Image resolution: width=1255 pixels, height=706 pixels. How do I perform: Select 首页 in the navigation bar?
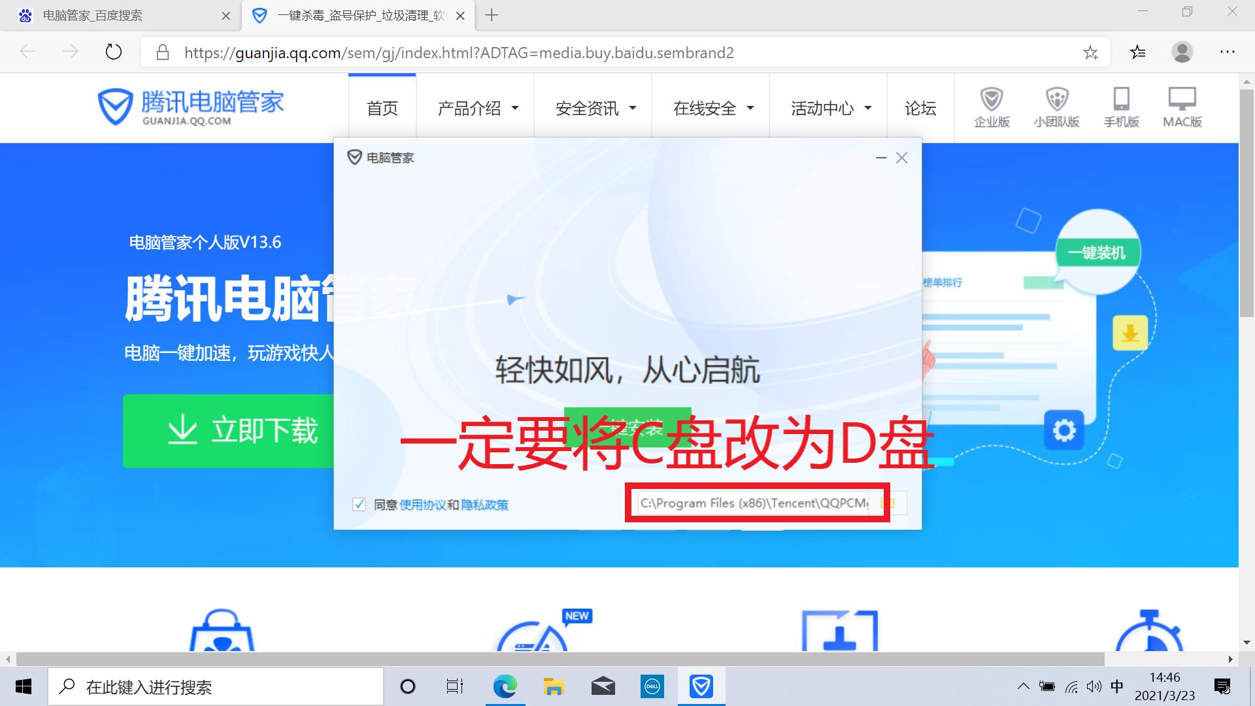[382, 108]
